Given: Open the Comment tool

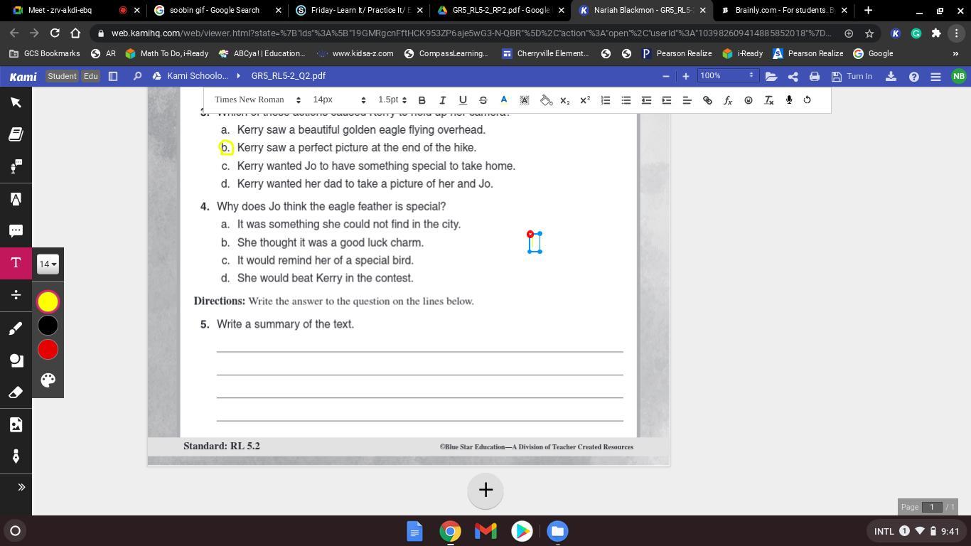Looking at the screenshot, I should pyautogui.click(x=16, y=231).
